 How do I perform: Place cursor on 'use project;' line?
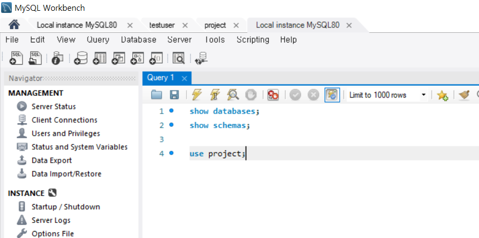tap(217, 153)
